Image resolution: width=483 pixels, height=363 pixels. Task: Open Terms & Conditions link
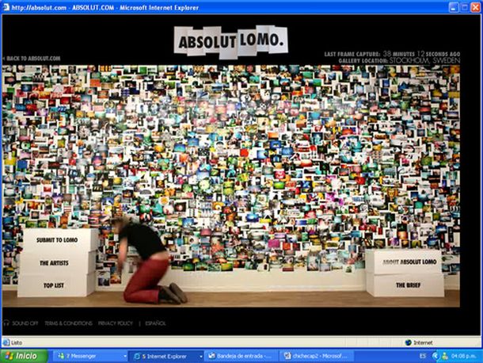[x=69, y=323]
